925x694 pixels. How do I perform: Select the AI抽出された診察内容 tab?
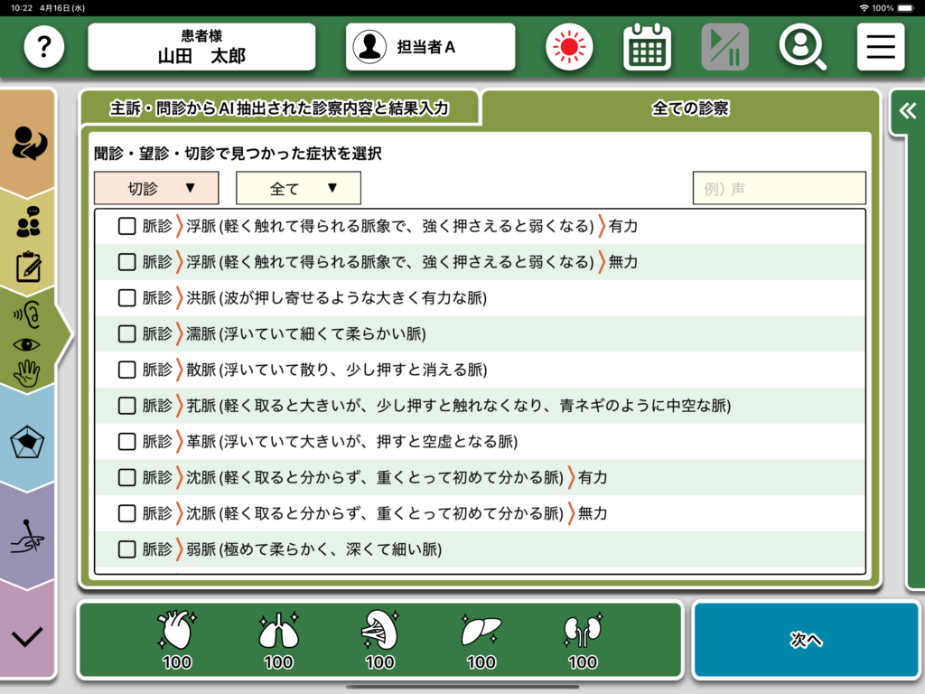click(x=279, y=108)
